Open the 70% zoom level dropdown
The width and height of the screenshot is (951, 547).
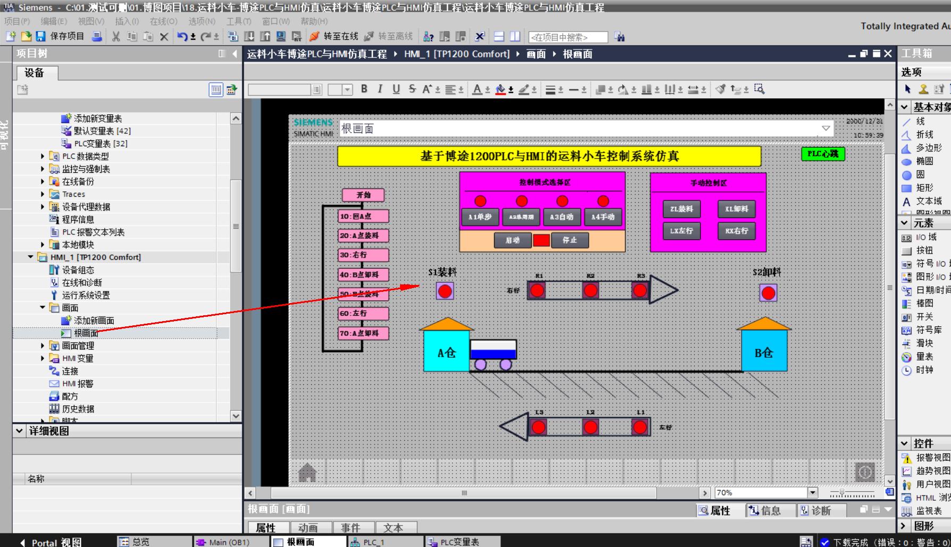pos(812,493)
